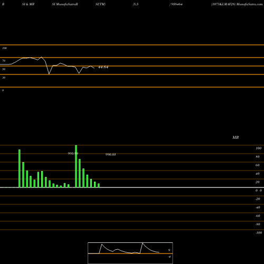Click the RSI axis label 100
Image resolution: width=264 pixels, height=264 pixels.
coord(5,48)
